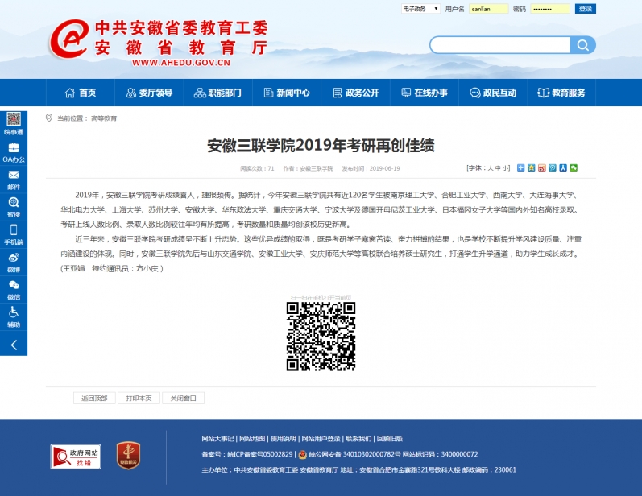Click the 邮件 envelope icon

click(x=14, y=178)
